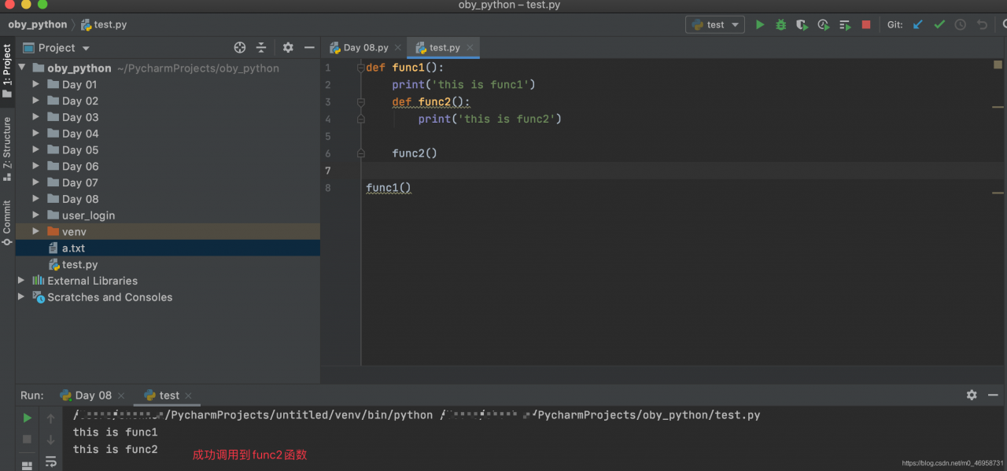The width and height of the screenshot is (1007, 471).
Task: Fold func1 using the gutter fold marker
Action: [x=361, y=68]
